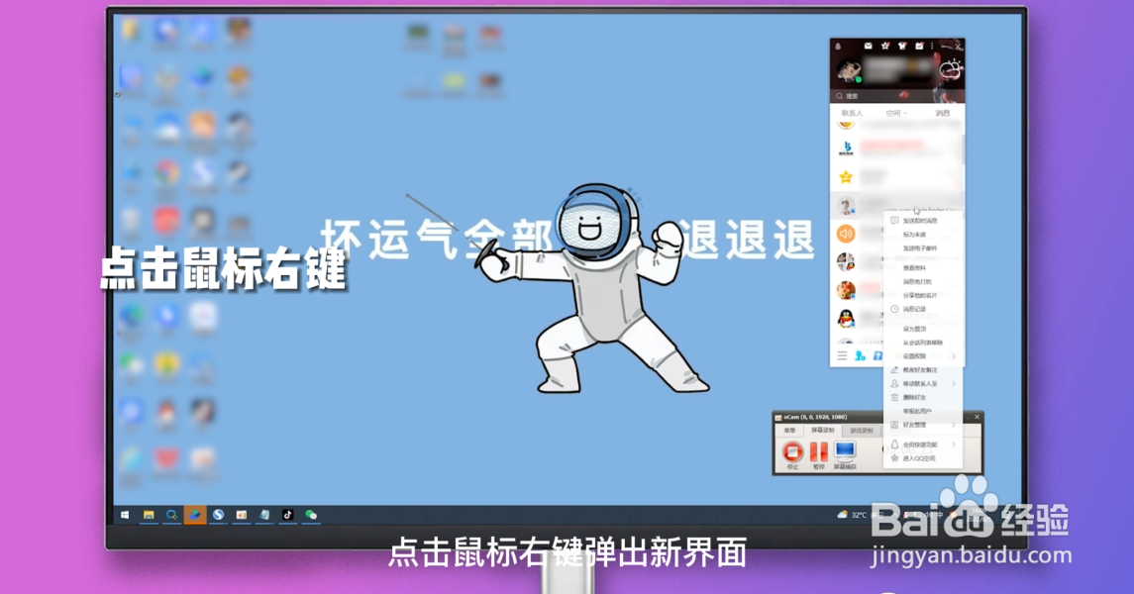Choose 修改好友备注 from context menu

click(924, 370)
